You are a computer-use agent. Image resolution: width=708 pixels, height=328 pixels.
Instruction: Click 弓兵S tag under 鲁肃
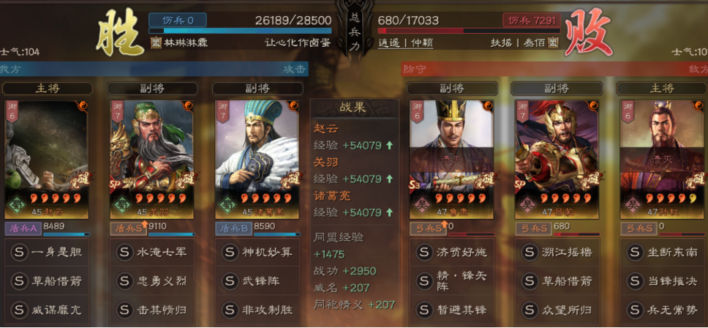point(428,228)
